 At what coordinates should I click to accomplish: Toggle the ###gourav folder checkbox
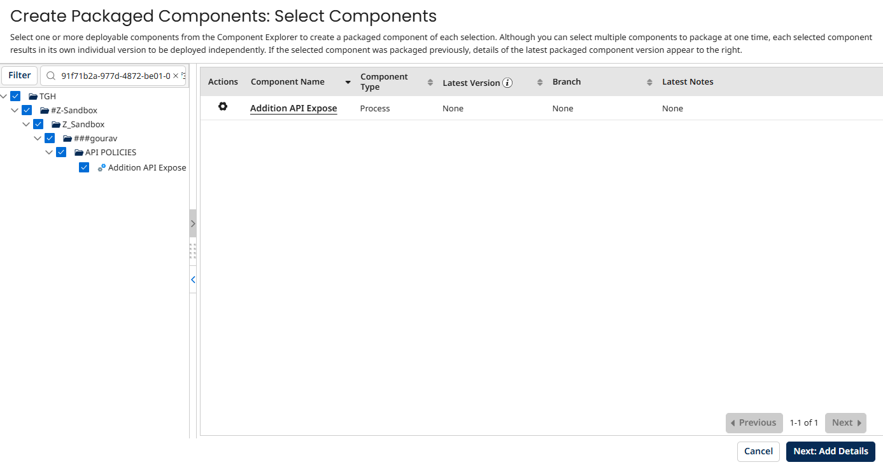pyautogui.click(x=50, y=138)
